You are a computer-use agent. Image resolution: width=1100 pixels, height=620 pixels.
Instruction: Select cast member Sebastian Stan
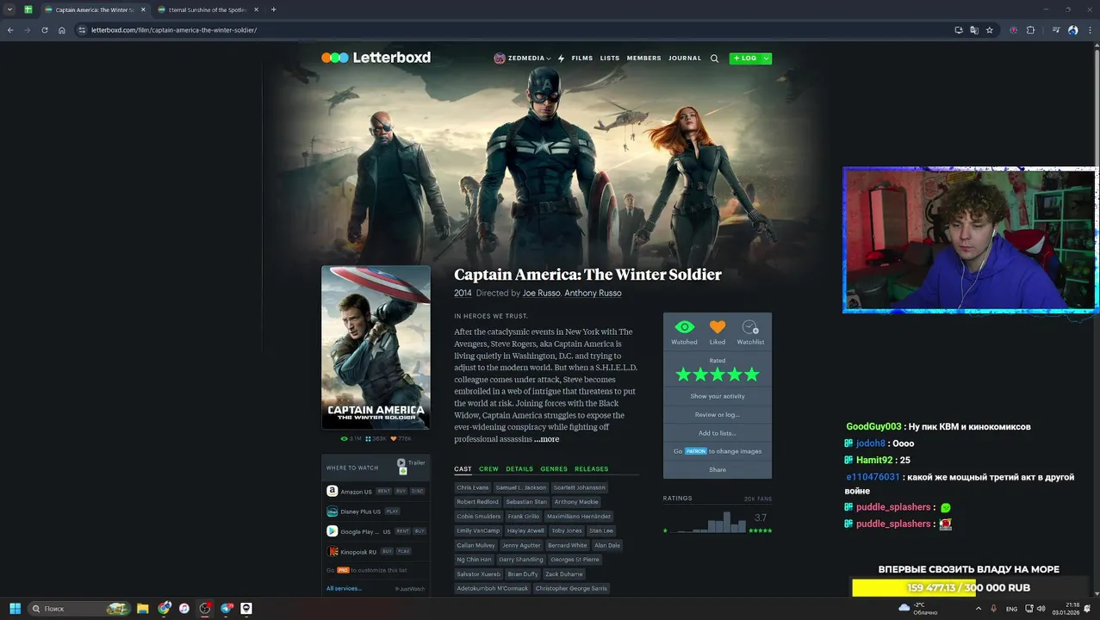pyautogui.click(x=526, y=502)
